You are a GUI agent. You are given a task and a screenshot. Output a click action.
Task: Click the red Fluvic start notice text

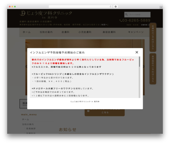(x=83, y=61)
